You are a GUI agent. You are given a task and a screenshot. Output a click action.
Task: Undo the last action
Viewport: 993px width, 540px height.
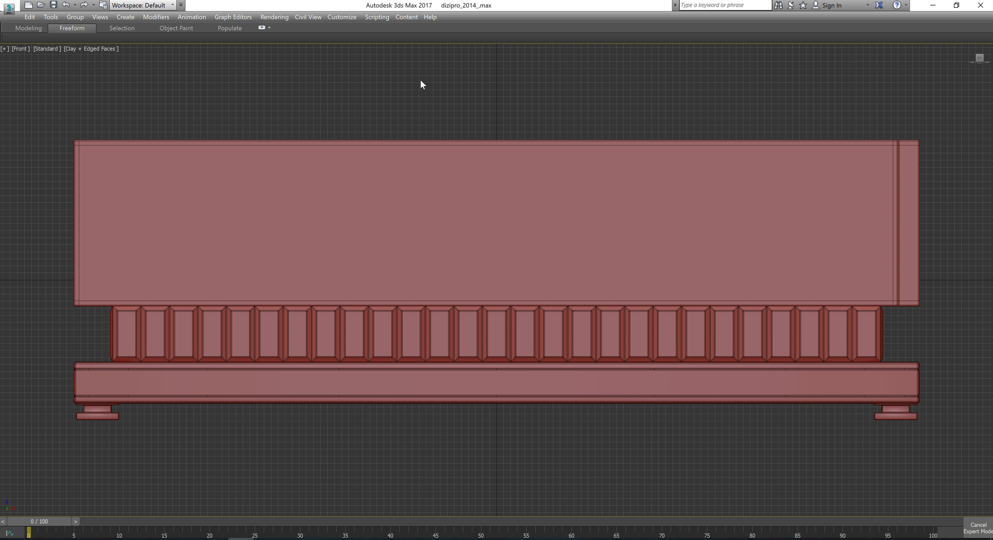[x=66, y=5]
